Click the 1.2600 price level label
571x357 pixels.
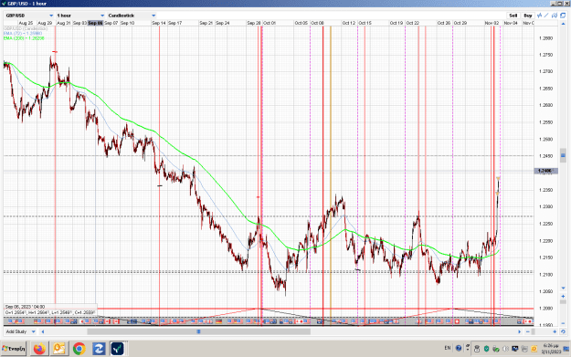(x=545, y=105)
